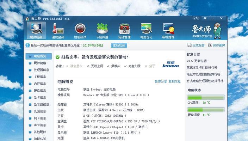Screen dimensions: 248x141
Task: Click the WDC WD2500AAJS hard disk value
Action: pyautogui.click(x=122, y=121)
